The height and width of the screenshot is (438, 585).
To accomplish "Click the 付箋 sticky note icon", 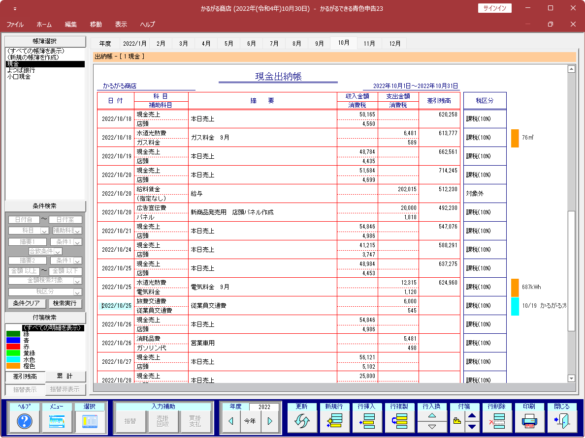I will click(x=457, y=421).
